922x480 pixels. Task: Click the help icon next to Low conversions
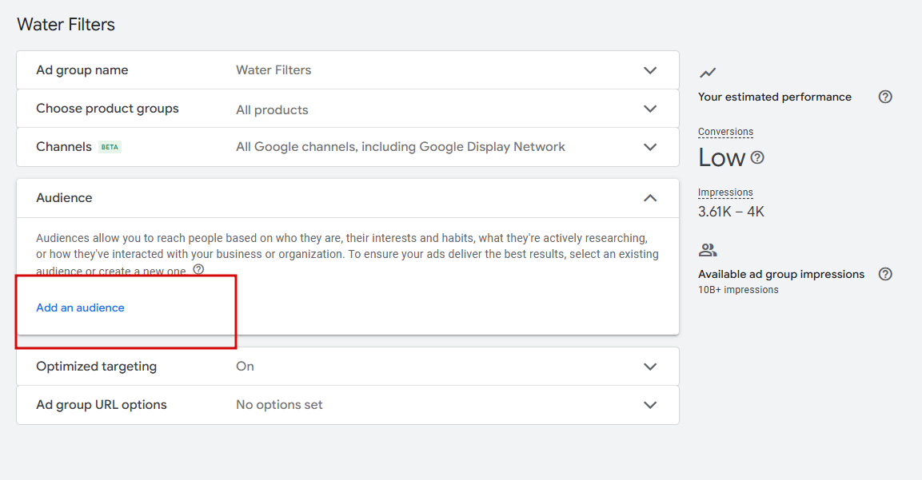(757, 157)
